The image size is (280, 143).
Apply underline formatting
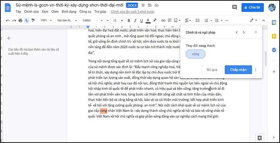pyautogui.click(x=141, y=21)
